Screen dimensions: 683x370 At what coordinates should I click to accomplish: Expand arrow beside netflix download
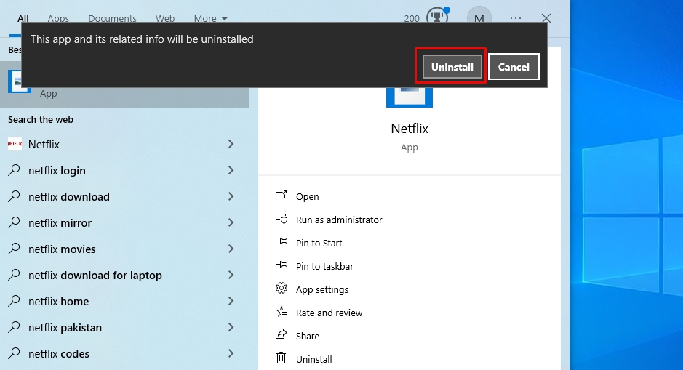pos(231,196)
